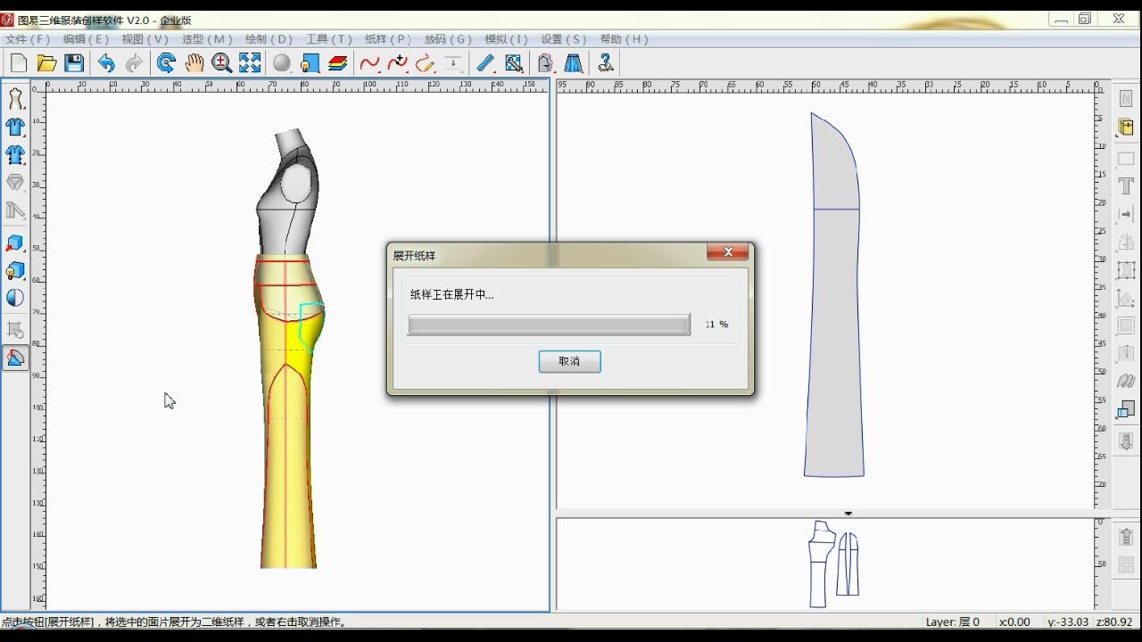Undo the last action via toolbar arrow

105,62
